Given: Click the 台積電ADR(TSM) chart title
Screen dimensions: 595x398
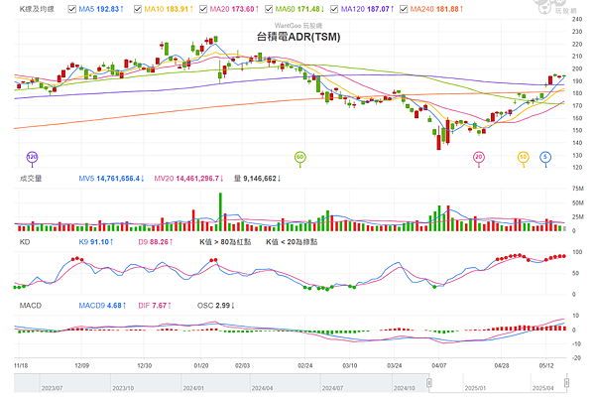Looking at the screenshot, I should tap(298, 37).
